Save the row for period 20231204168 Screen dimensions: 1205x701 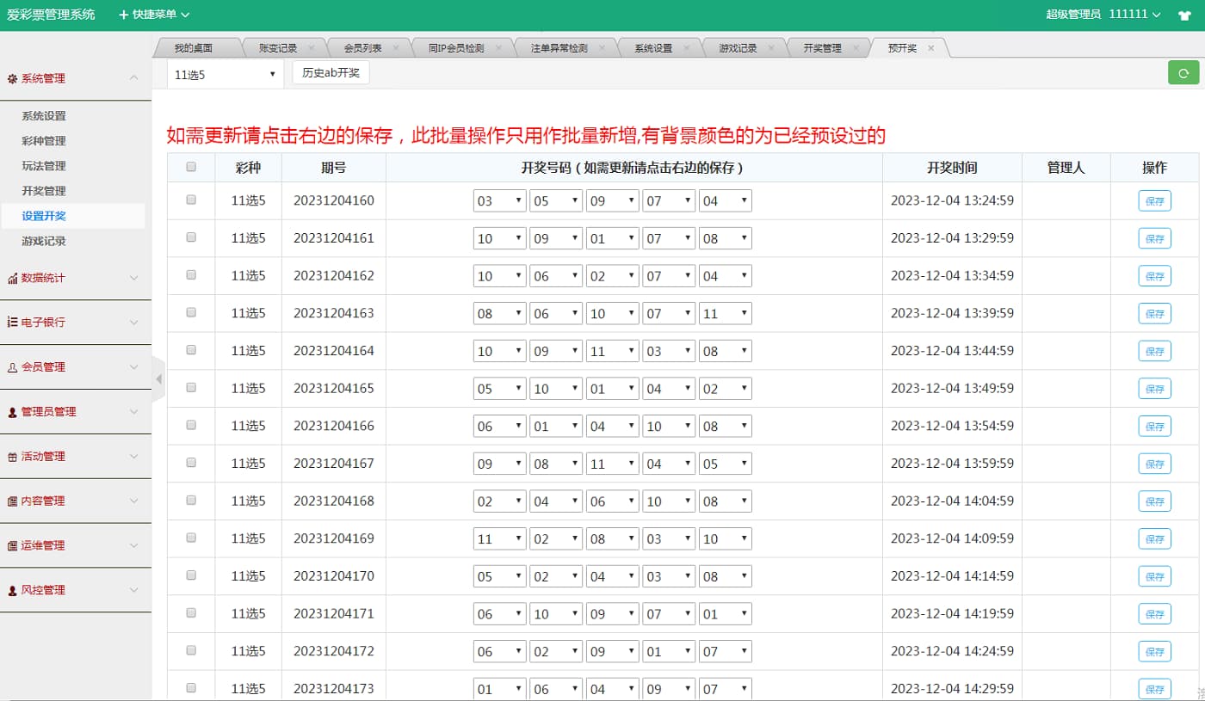[x=1154, y=501]
